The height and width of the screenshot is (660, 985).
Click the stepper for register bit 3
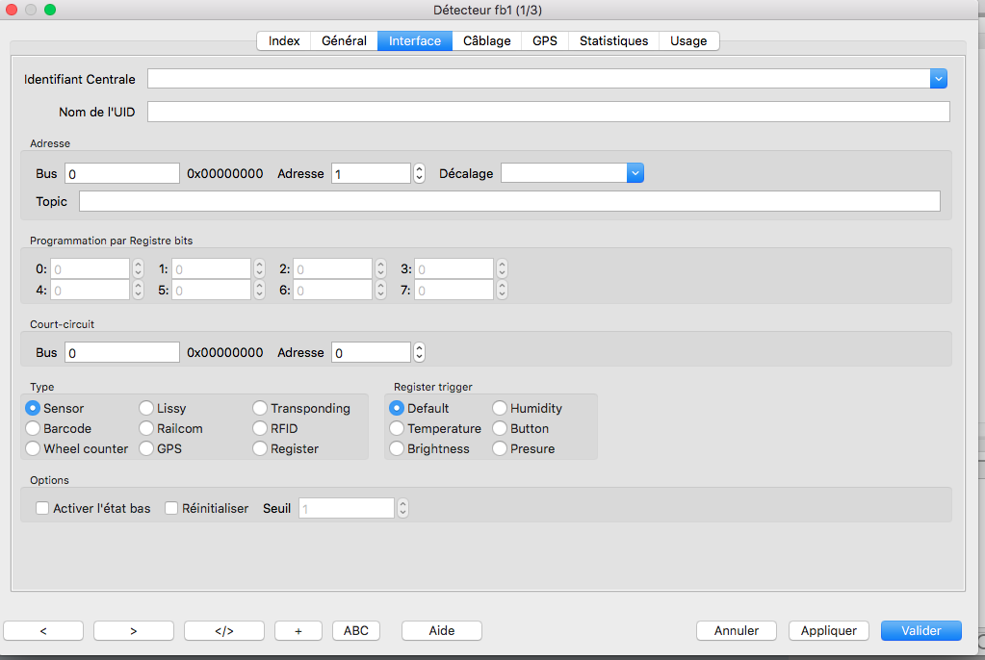point(502,269)
